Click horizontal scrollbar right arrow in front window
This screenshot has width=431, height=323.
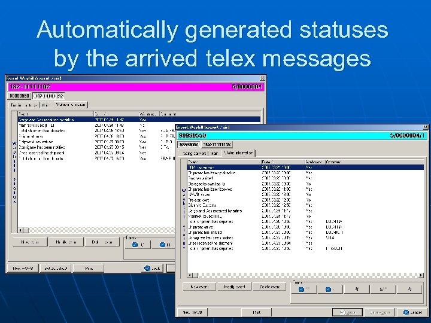[421, 275]
